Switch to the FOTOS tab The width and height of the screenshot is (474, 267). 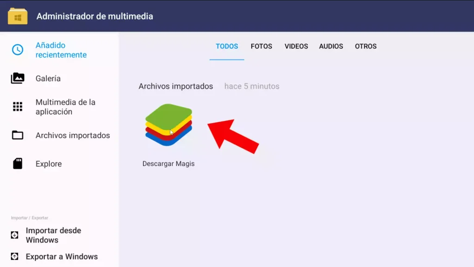pos(262,47)
